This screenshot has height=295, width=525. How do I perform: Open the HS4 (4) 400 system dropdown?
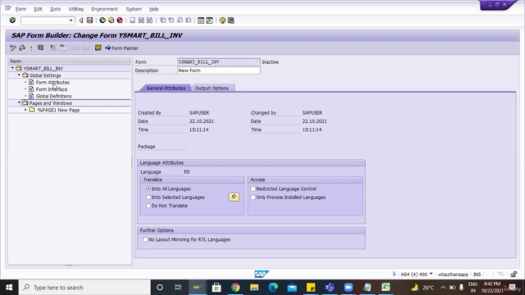pos(431,274)
